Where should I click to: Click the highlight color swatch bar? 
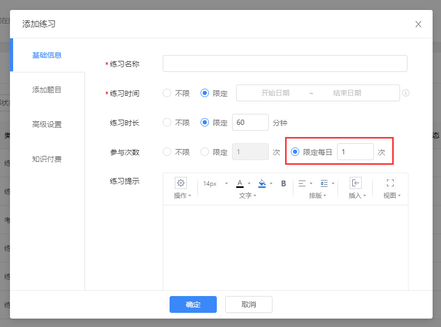[262, 187]
